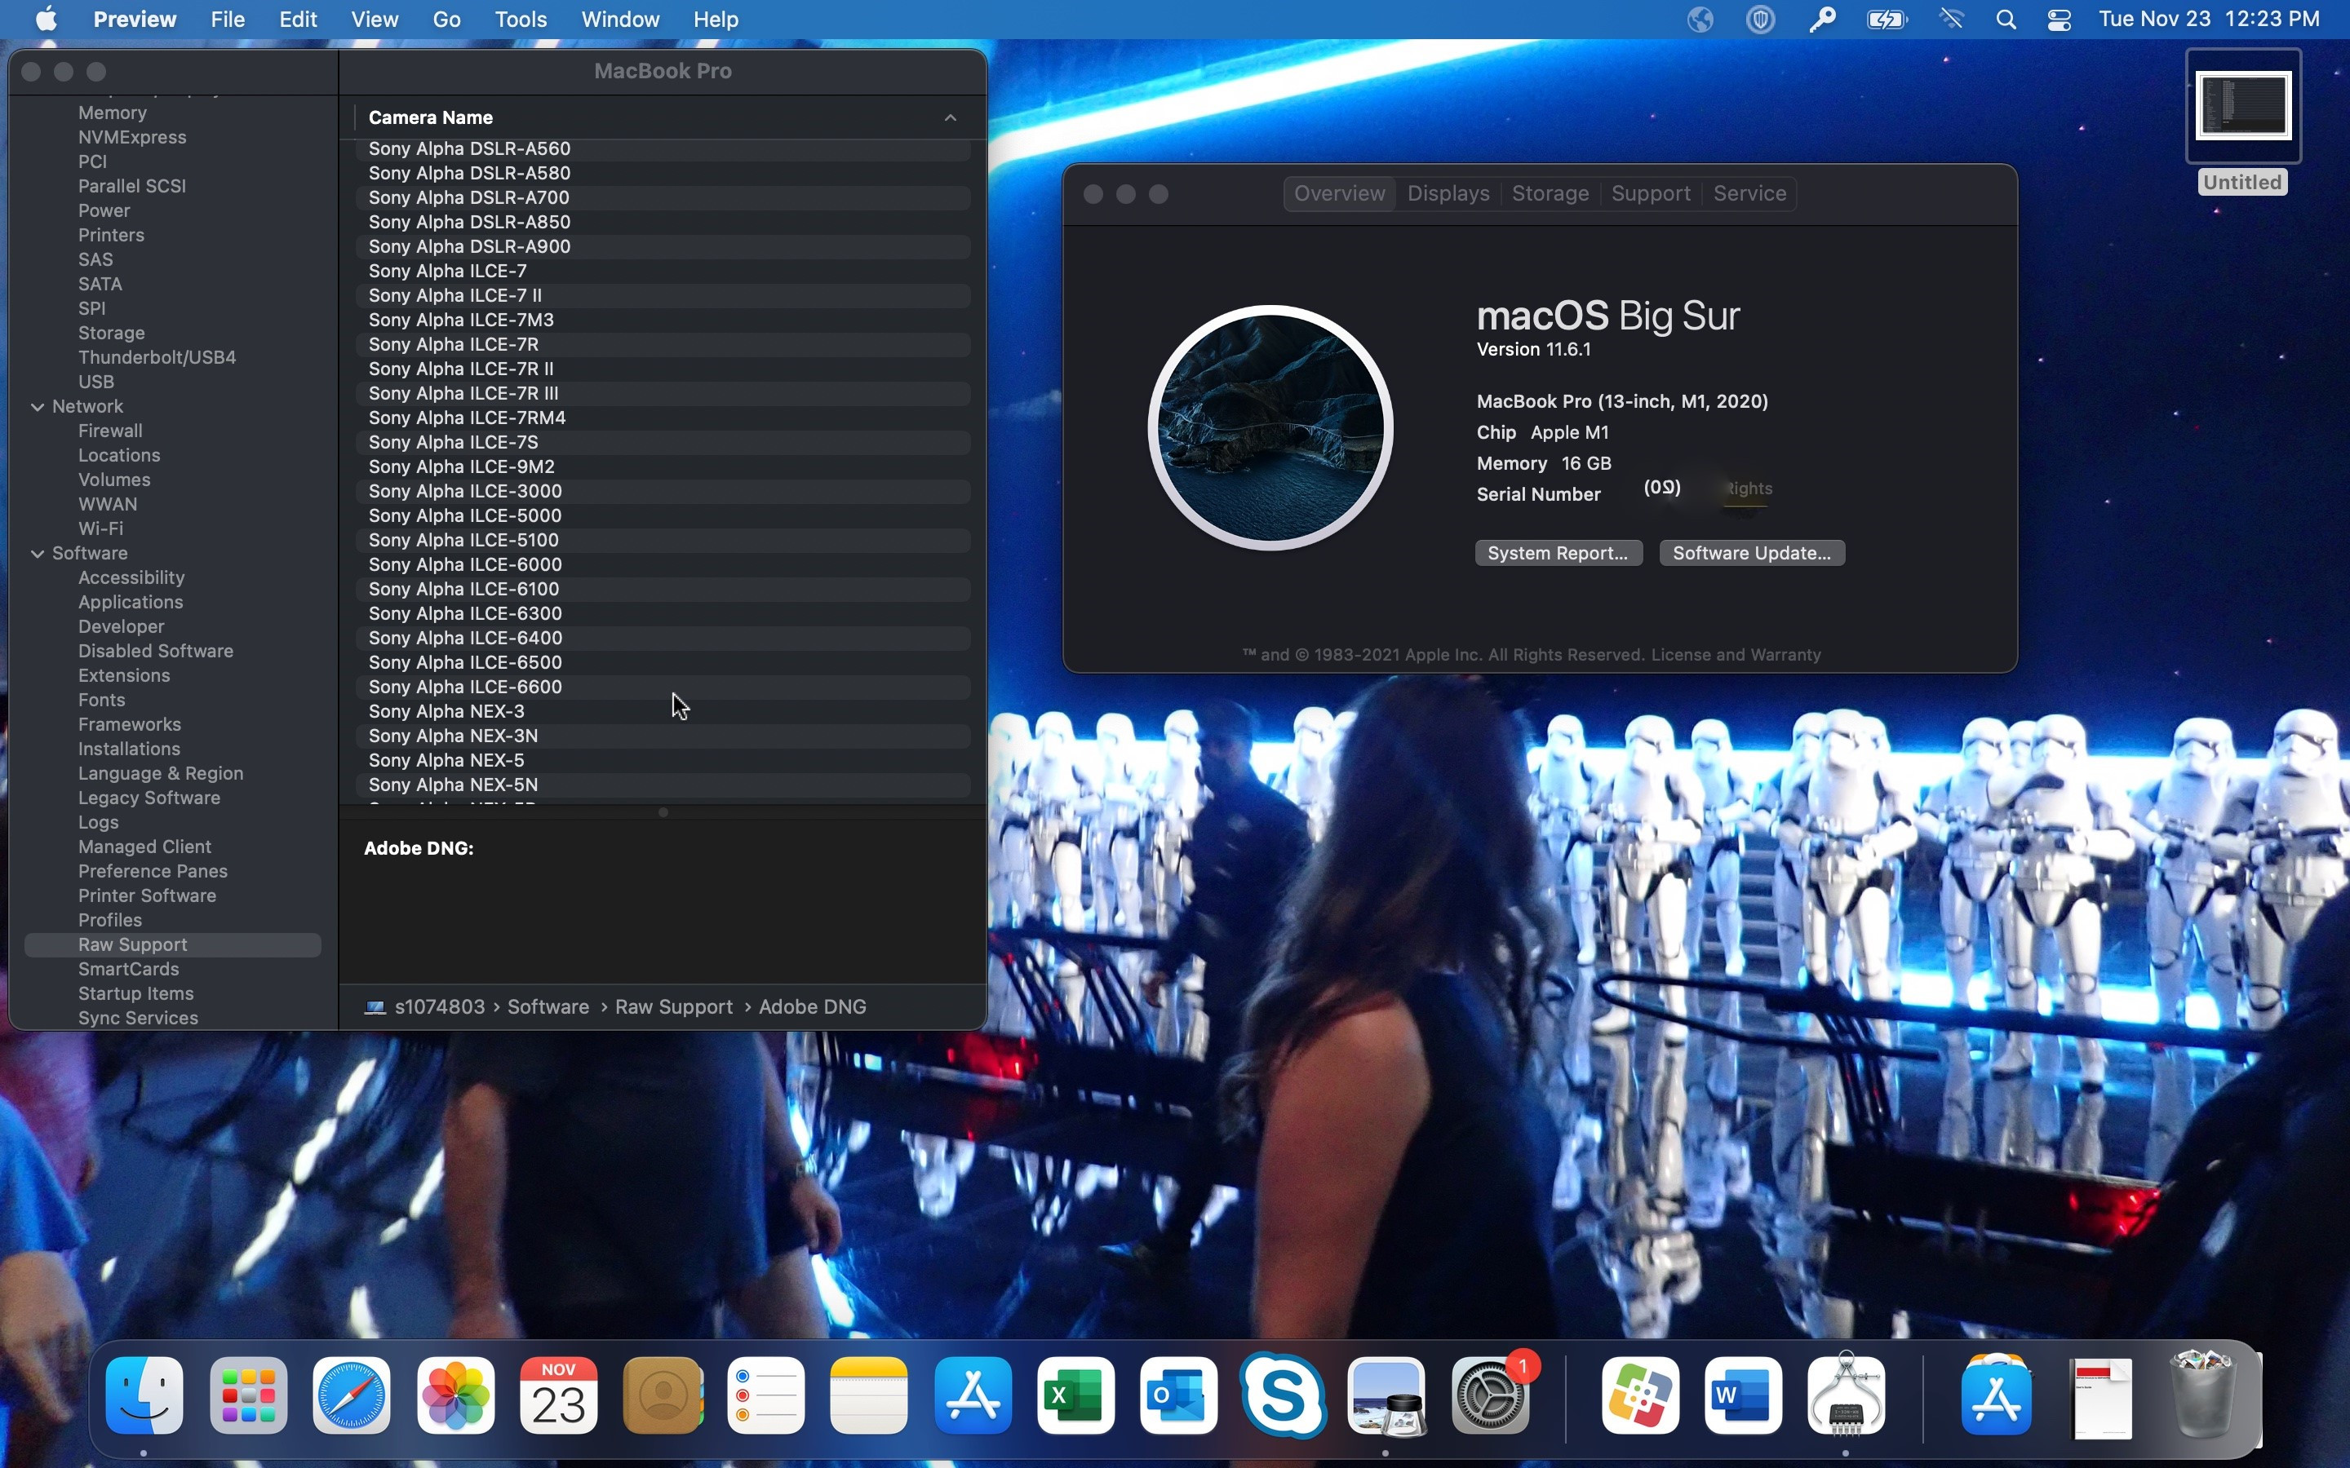This screenshot has width=2350, height=1468.
Task: Open Finder from the Dock
Action: coord(144,1396)
